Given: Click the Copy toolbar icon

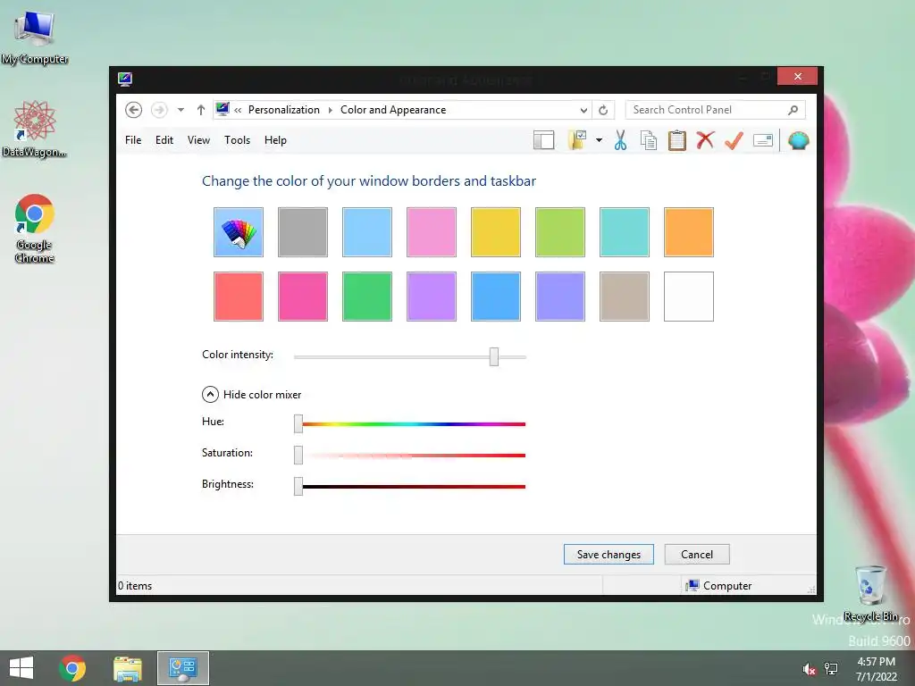Looking at the screenshot, I should 649,140.
